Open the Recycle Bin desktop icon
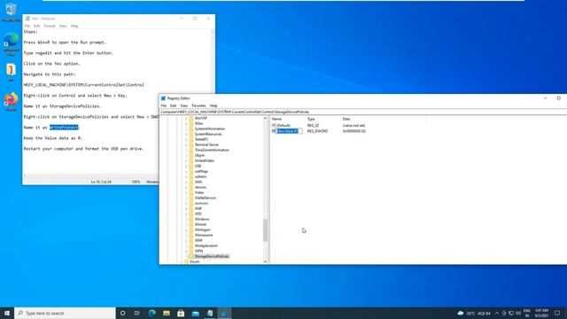 coord(11,12)
